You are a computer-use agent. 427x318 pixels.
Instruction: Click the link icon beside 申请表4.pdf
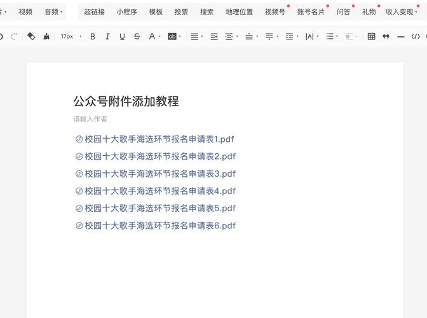(x=79, y=191)
